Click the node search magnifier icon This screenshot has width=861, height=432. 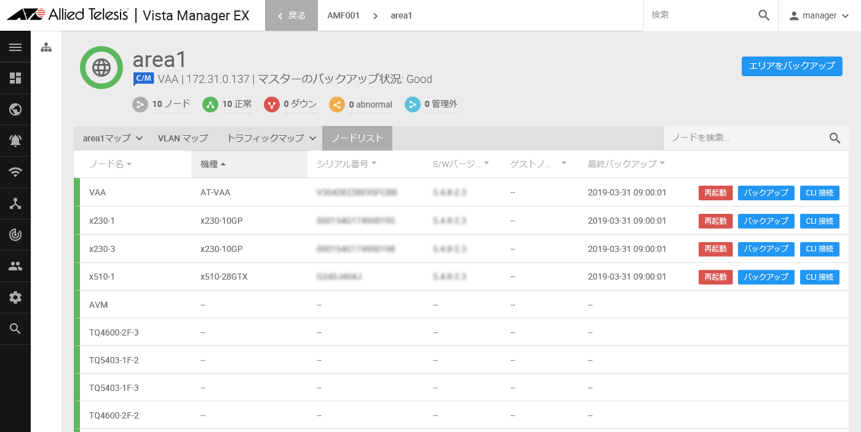pos(835,138)
